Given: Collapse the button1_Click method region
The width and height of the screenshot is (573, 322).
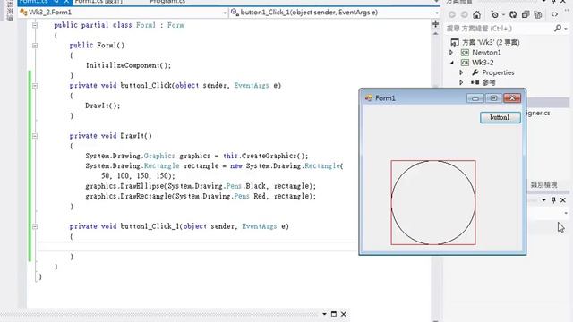Looking at the screenshot, I should 35,86.
